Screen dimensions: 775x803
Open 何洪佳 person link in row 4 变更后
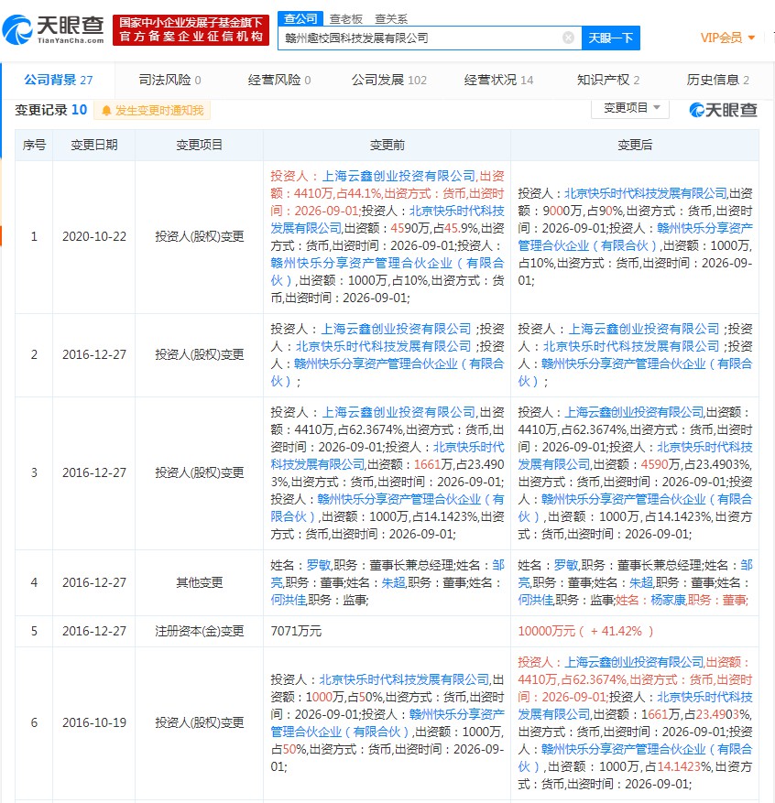[x=536, y=601]
